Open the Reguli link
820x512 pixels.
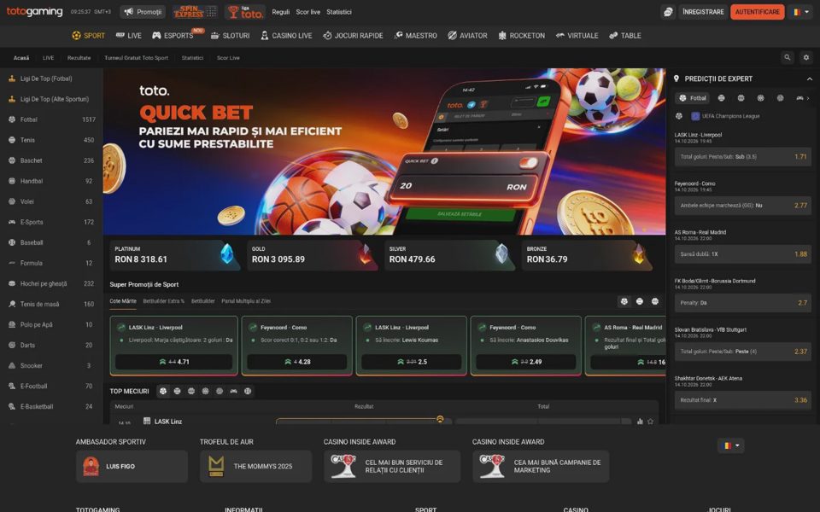pos(281,12)
